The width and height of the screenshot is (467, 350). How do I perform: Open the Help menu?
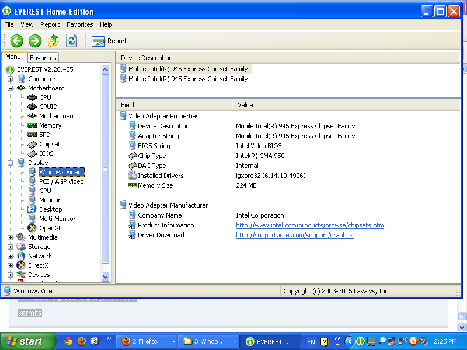point(106,24)
